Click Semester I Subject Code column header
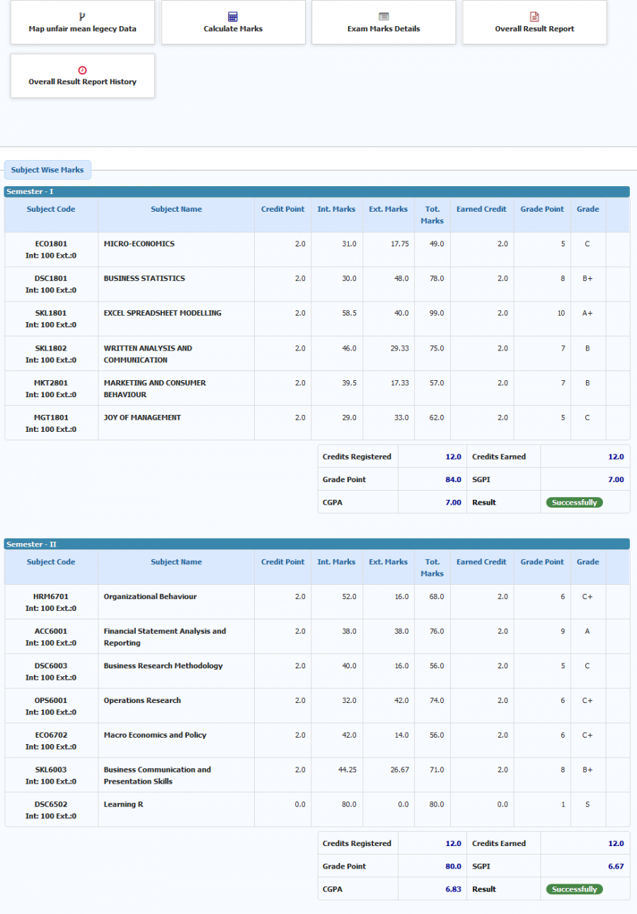The height and width of the screenshot is (914, 637). click(x=51, y=209)
